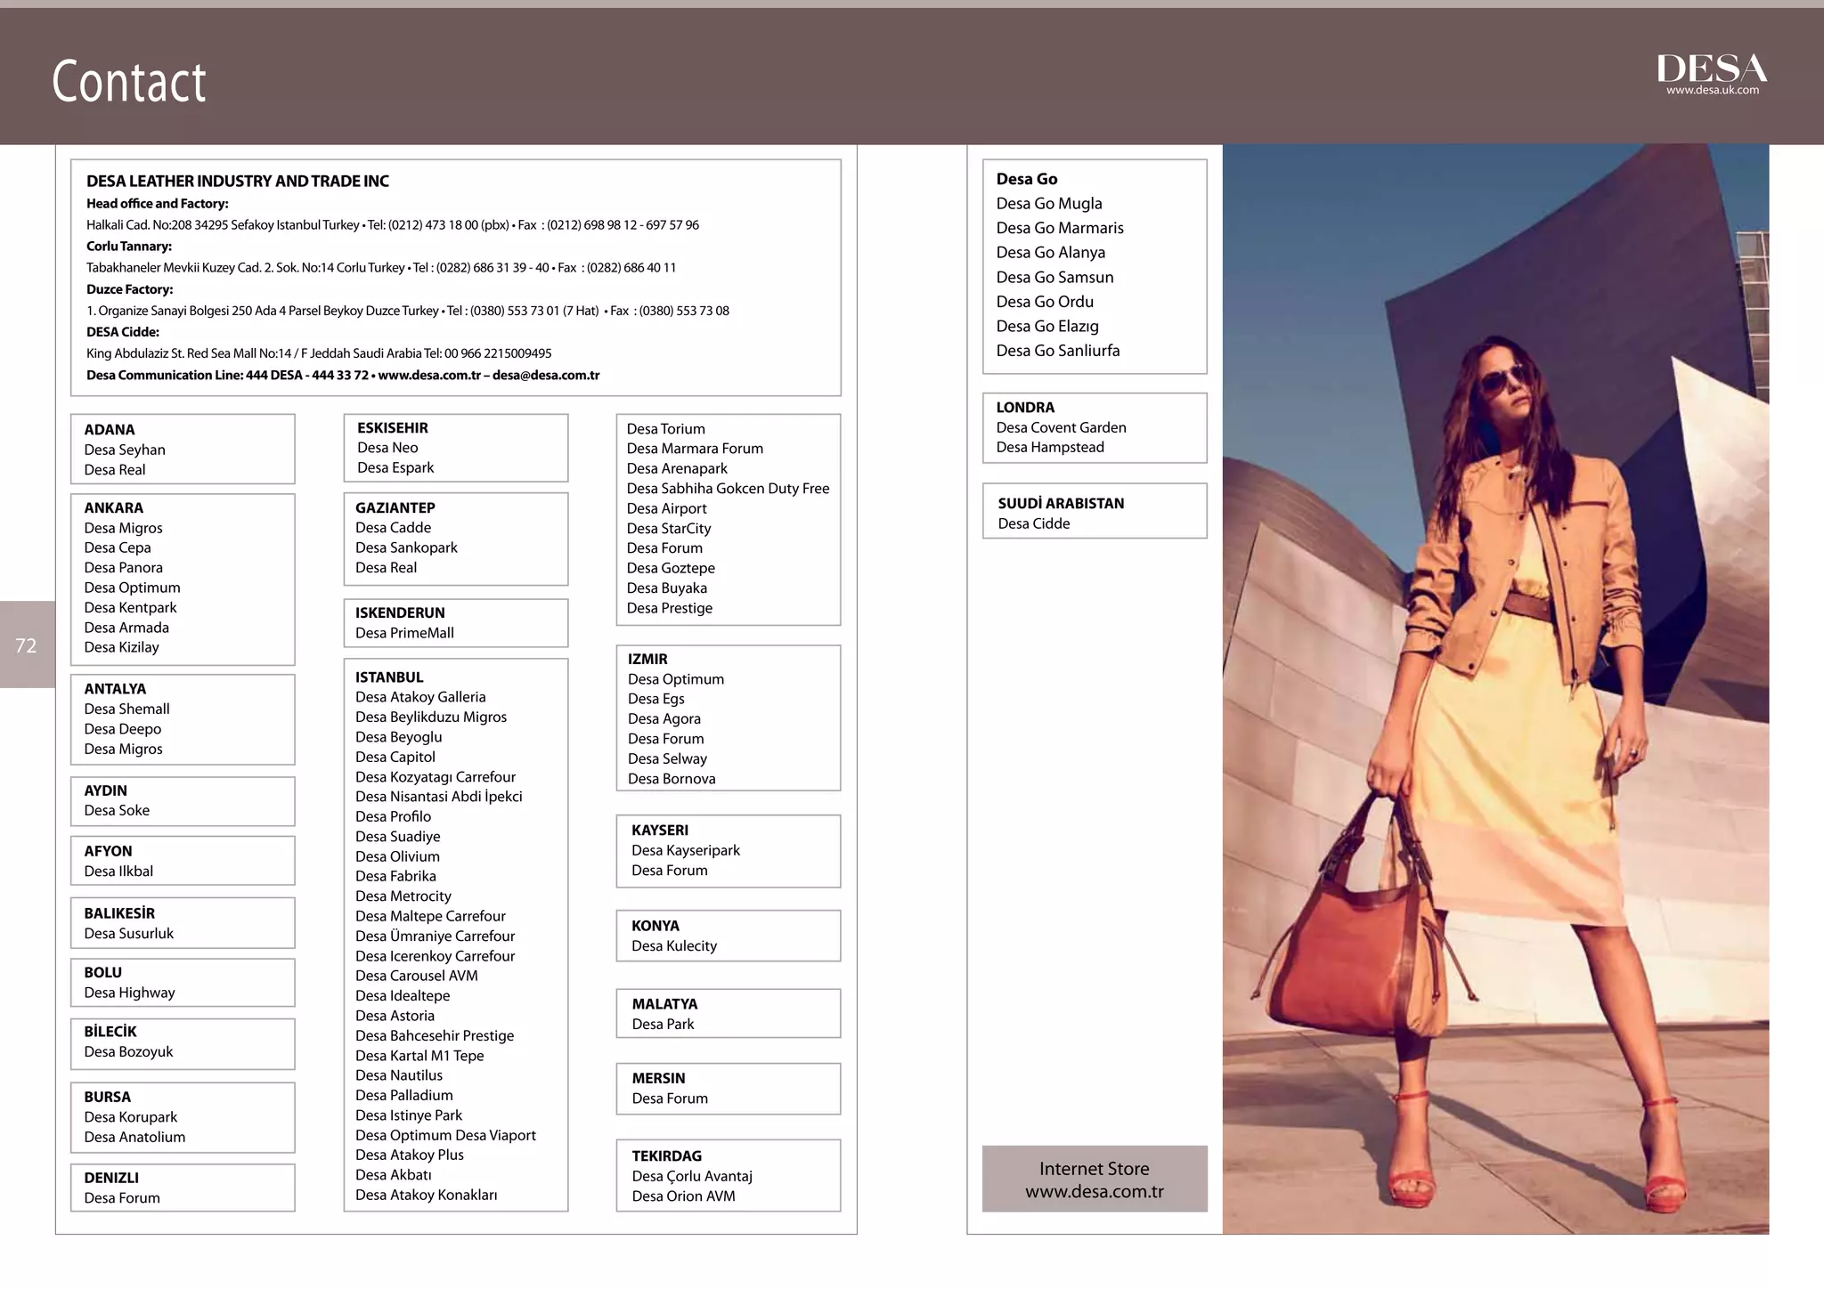Click Desa Highway under BOLU
The image size is (1824, 1289).
(x=130, y=993)
